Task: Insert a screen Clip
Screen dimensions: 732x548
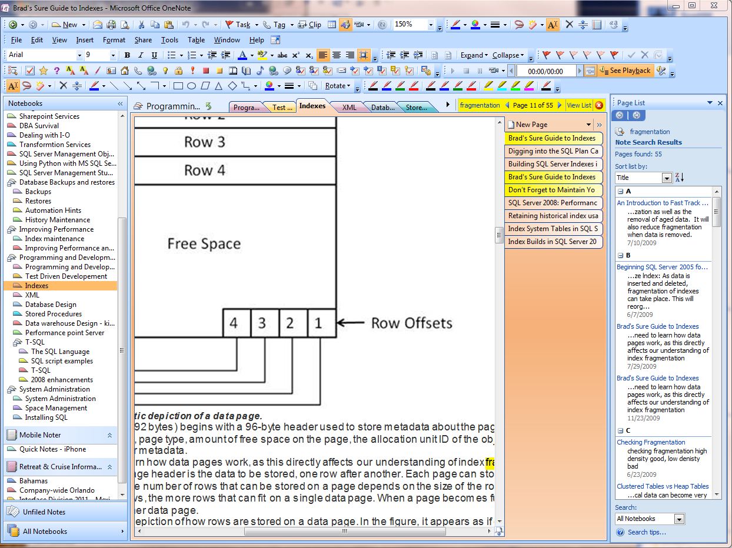Action: tap(310, 25)
